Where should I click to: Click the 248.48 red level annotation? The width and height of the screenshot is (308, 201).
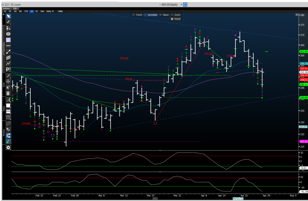point(128,79)
